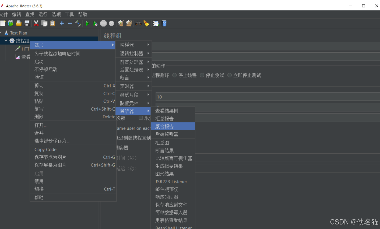Select the 立即停止测试 radio button
Image resolution: width=380 pixels, height=229 pixels.
pyautogui.click(x=230, y=75)
